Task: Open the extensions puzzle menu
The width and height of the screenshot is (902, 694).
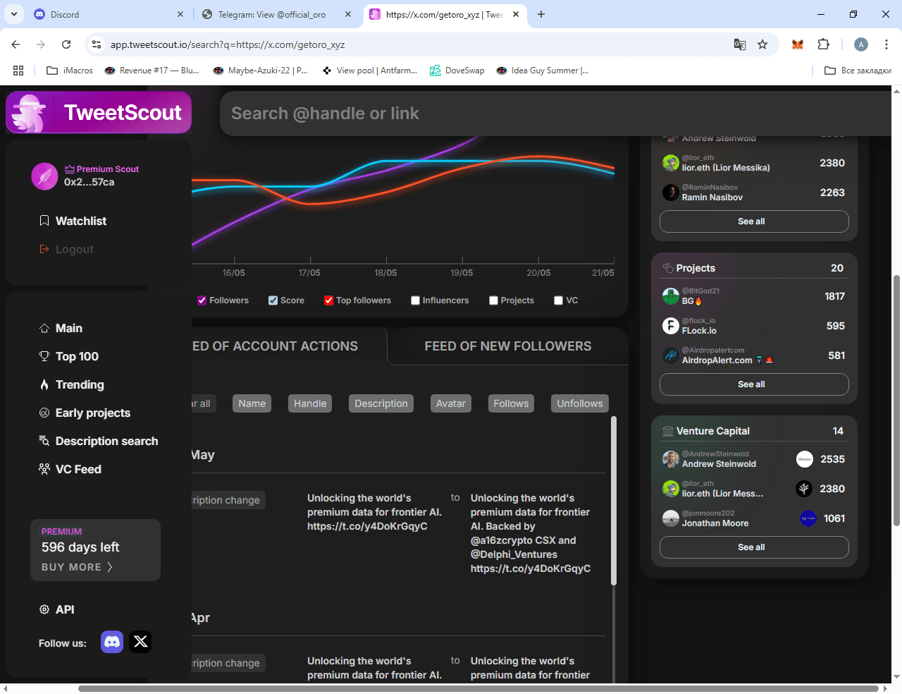Action: coord(823,44)
